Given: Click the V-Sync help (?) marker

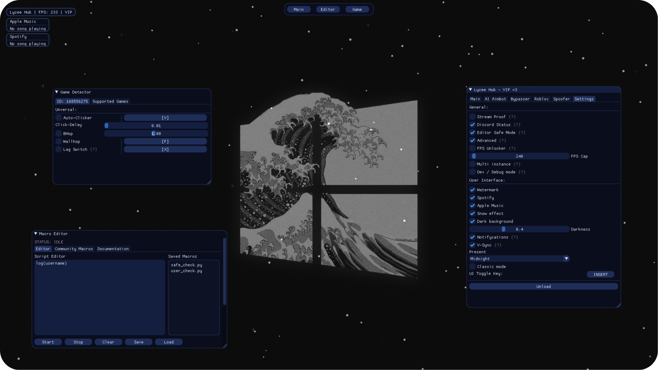Looking at the screenshot, I should [x=498, y=245].
